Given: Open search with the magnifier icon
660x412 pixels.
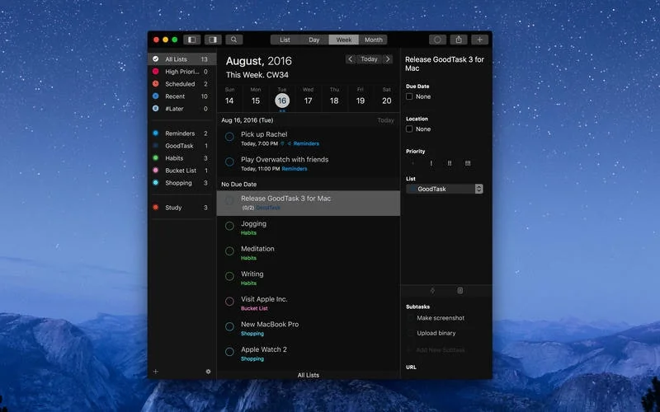Looking at the screenshot, I should (x=234, y=40).
